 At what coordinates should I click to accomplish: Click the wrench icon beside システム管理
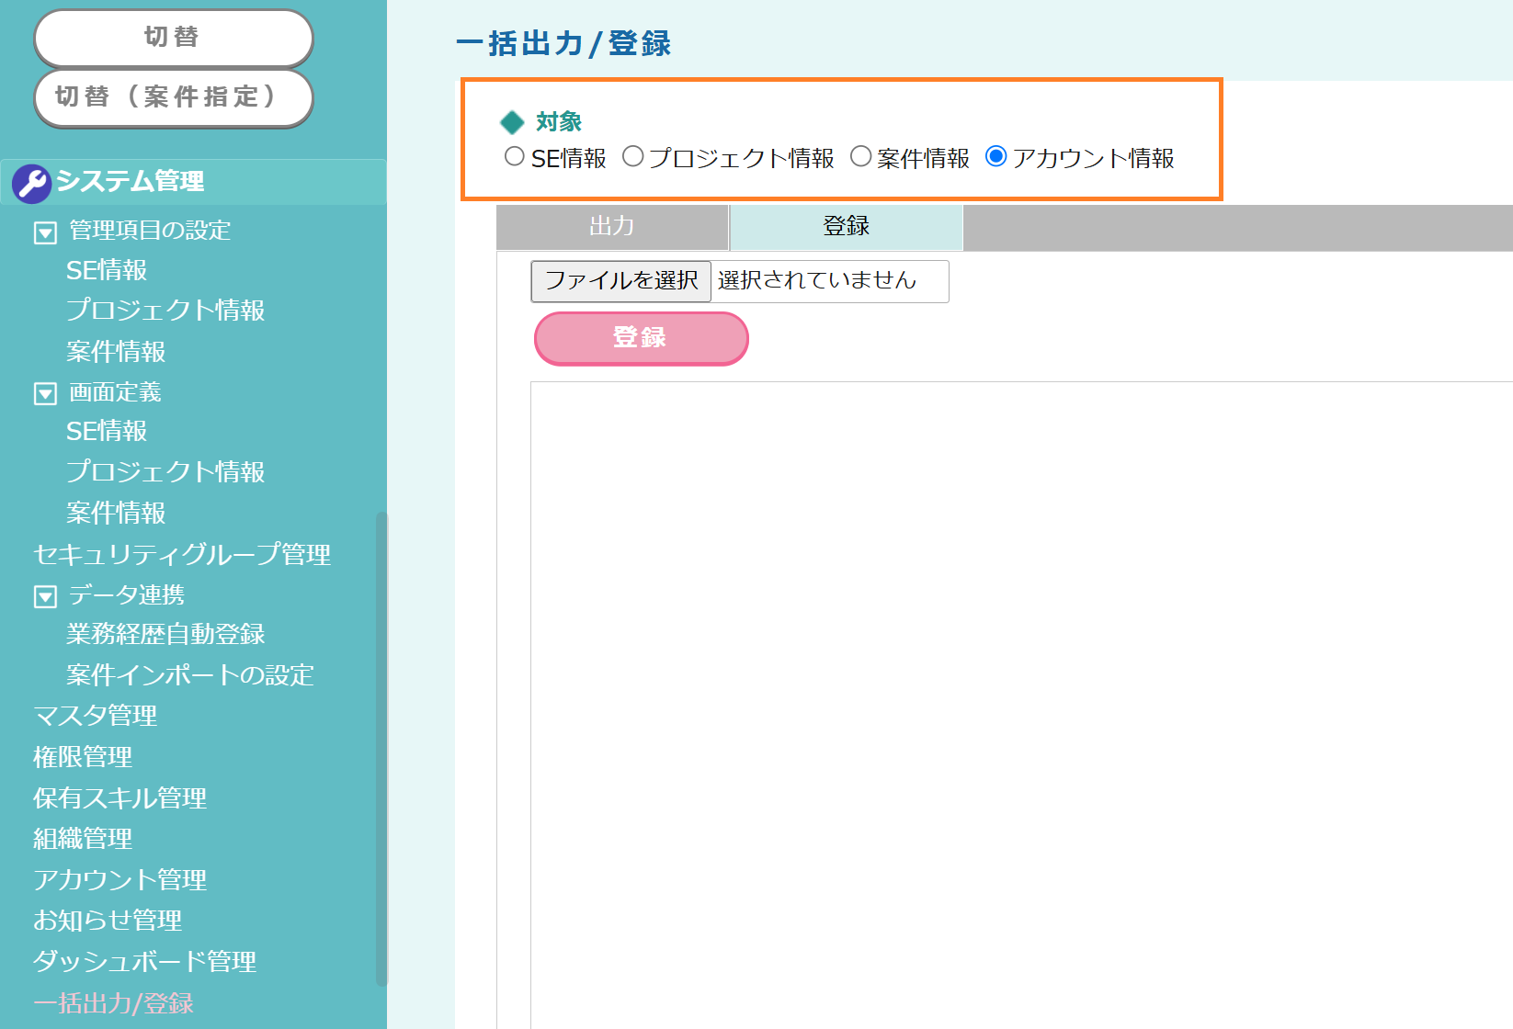(31, 183)
